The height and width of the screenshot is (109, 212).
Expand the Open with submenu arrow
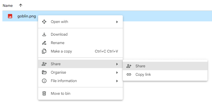pyautogui.click(x=117, y=22)
